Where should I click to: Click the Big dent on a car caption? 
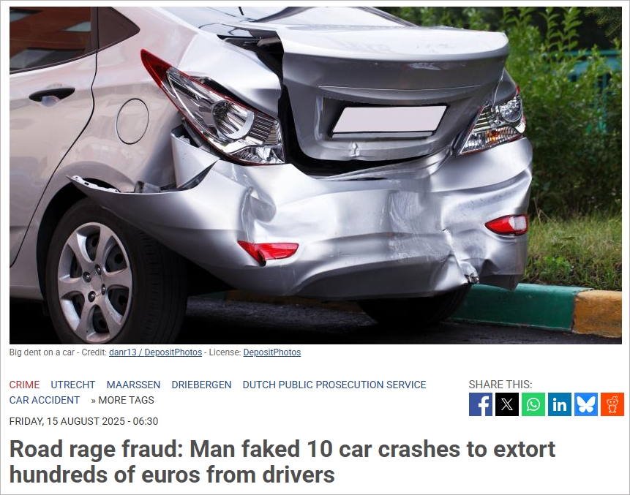coord(42,352)
